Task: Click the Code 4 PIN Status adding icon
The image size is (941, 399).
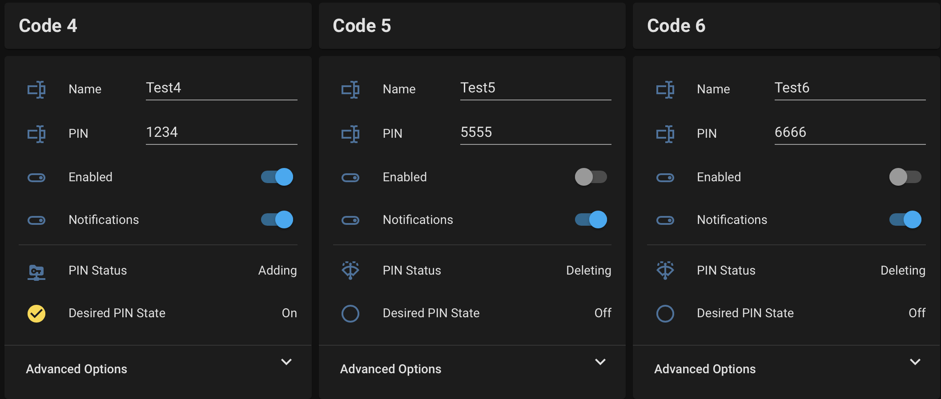Action: (x=36, y=271)
